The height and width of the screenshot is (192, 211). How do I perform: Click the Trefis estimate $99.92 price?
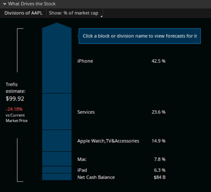tap(15, 99)
